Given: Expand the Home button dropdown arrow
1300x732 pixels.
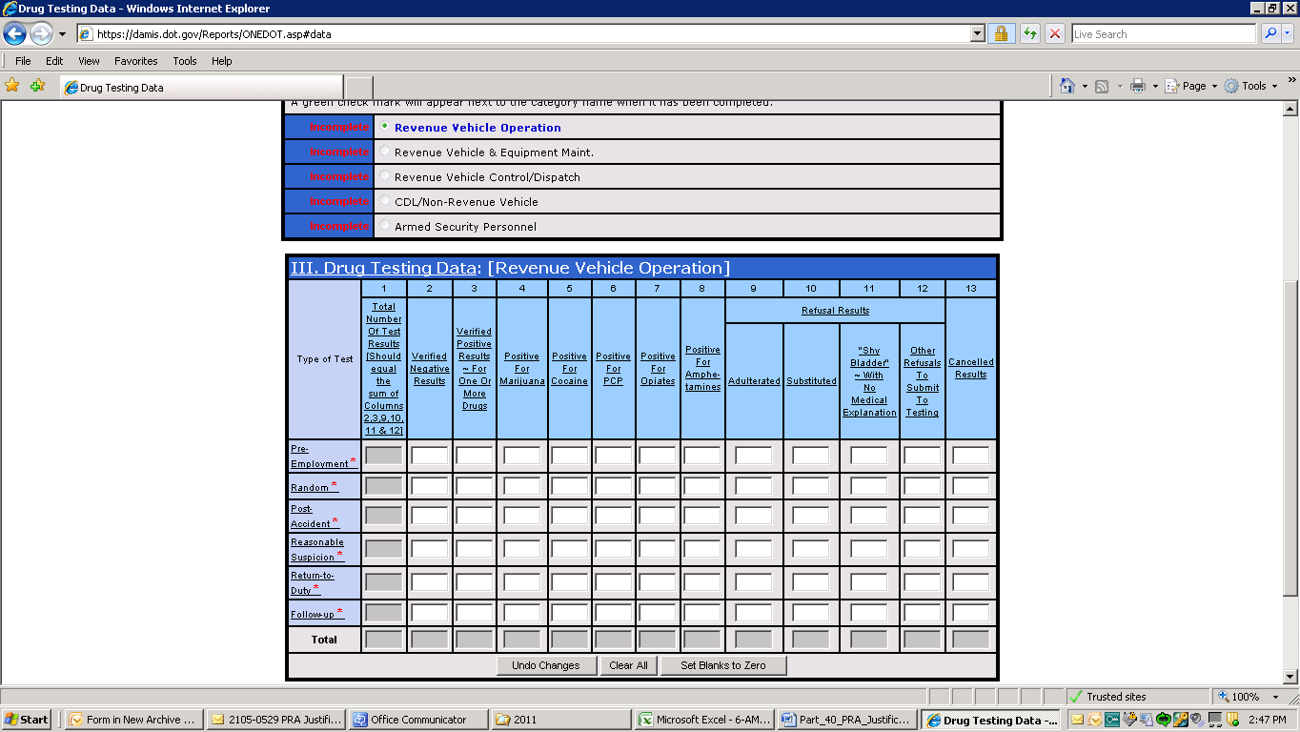Looking at the screenshot, I should 1085,86.
